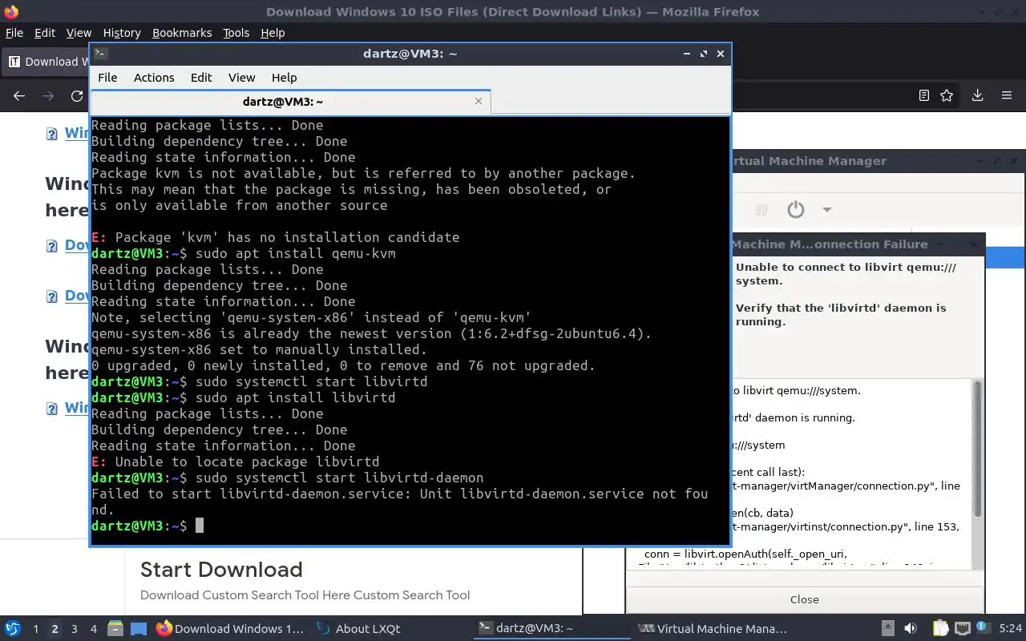Click the bold 'Verify that the 'libvirtd' daemon is running' text

tap(841, 314)
